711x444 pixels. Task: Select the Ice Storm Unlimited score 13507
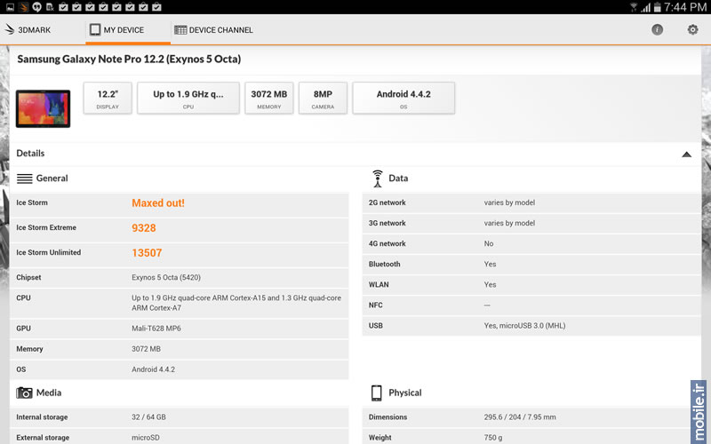[147, 253]
